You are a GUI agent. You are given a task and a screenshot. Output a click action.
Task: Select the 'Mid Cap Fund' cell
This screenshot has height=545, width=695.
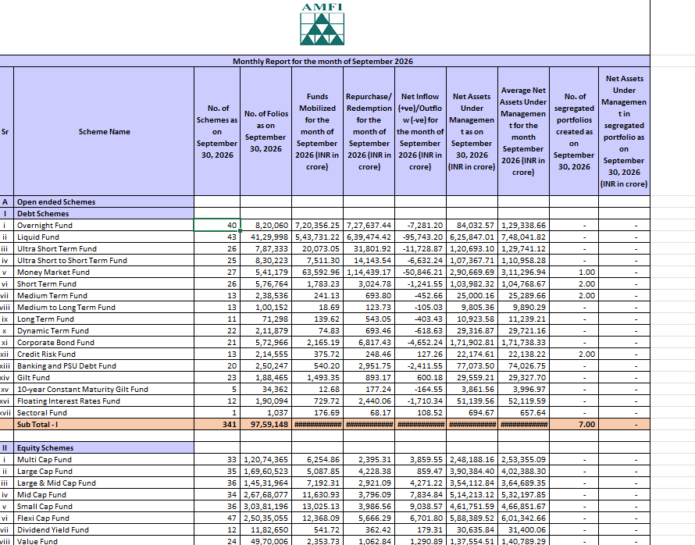pyautogui.click(x=104, y=495)
